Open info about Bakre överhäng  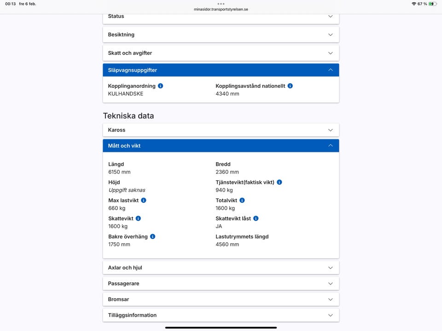153,237
